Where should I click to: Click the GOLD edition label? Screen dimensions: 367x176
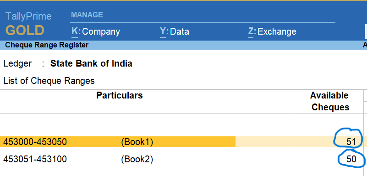click(25, 31)
